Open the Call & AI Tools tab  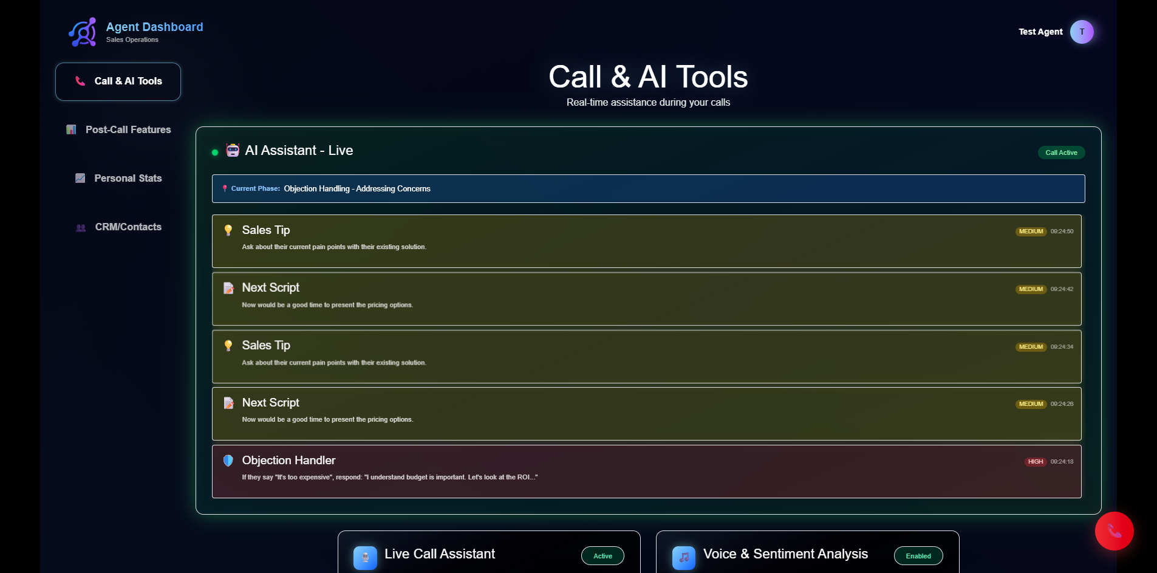[118, 81]
